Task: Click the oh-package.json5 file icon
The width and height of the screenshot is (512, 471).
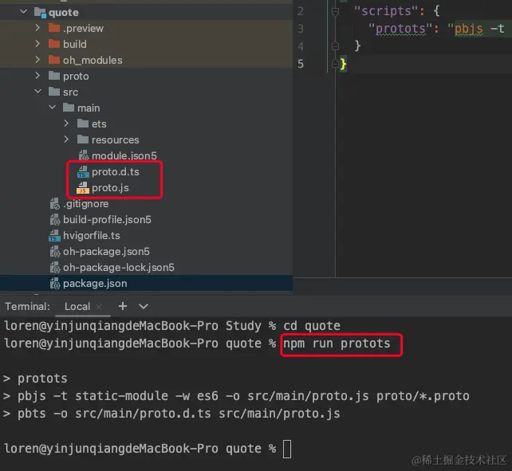Action: pyautogui.click(x=55, y=252)
